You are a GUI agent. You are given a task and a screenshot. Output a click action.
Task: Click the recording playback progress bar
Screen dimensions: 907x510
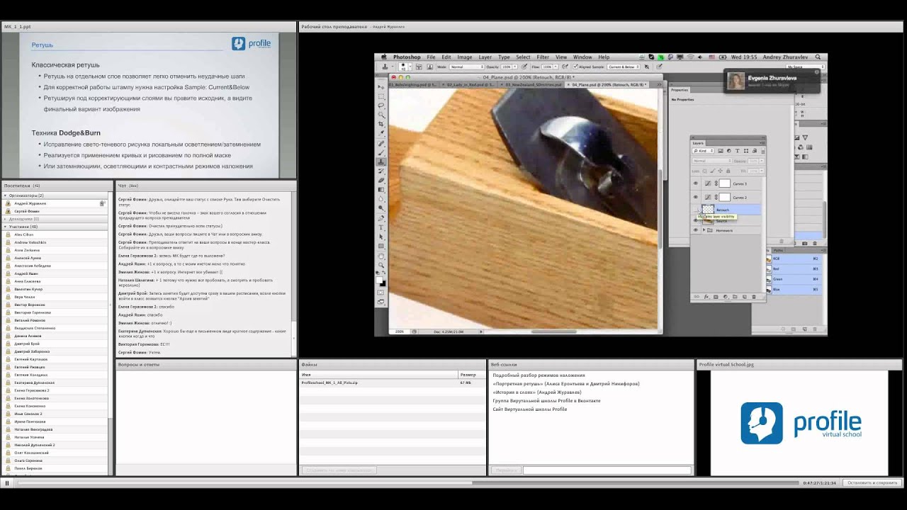click(408, 483)
